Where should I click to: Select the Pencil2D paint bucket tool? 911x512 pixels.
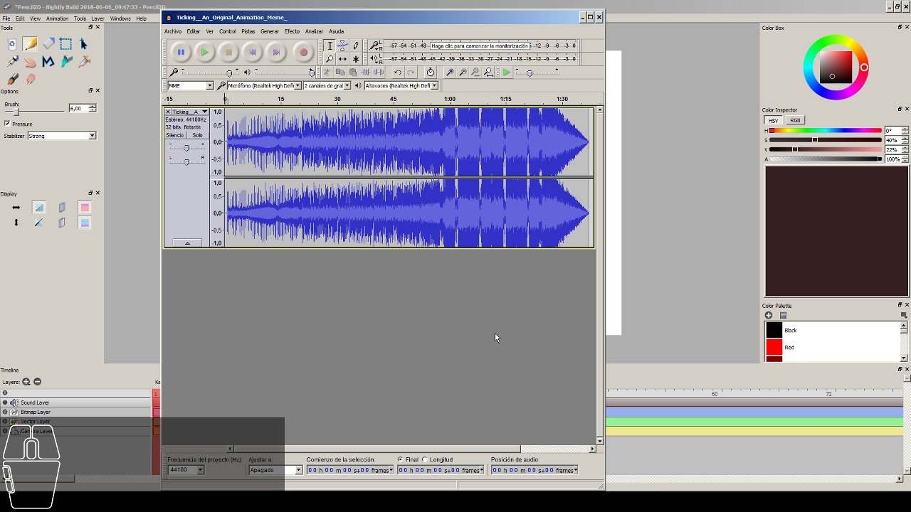coord(66,62)
